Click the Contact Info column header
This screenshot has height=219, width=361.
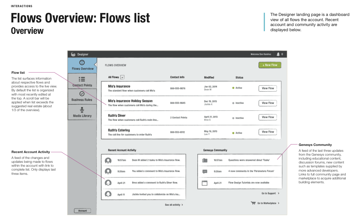pos(177,77)
